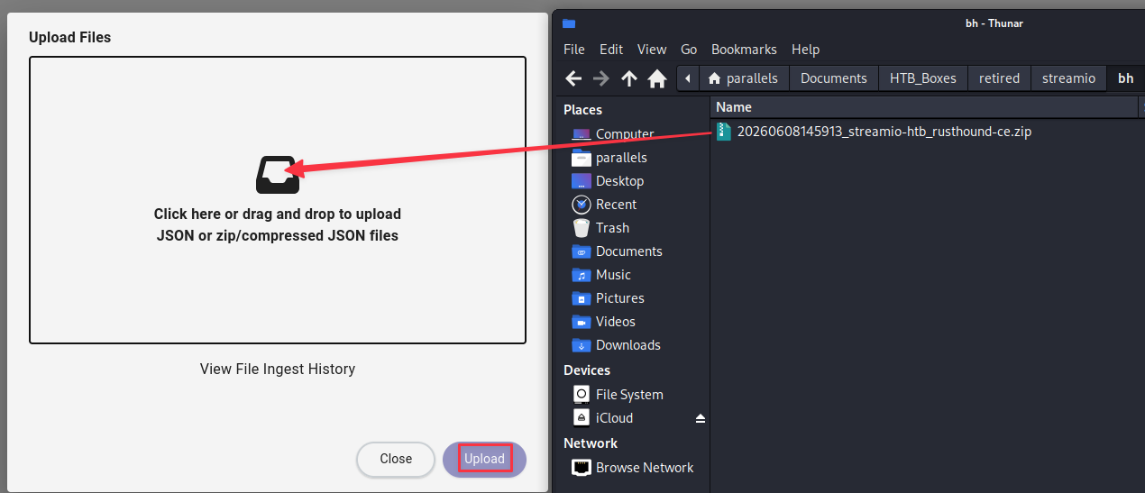Open the Edit menu in Thunar
The image size is (1145, 493).
(611, 50)
